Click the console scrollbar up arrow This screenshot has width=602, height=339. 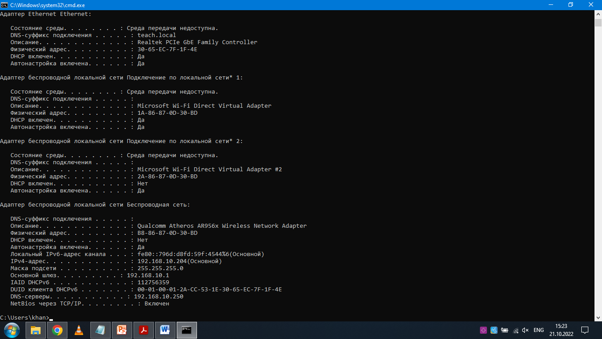click(598, 14)
